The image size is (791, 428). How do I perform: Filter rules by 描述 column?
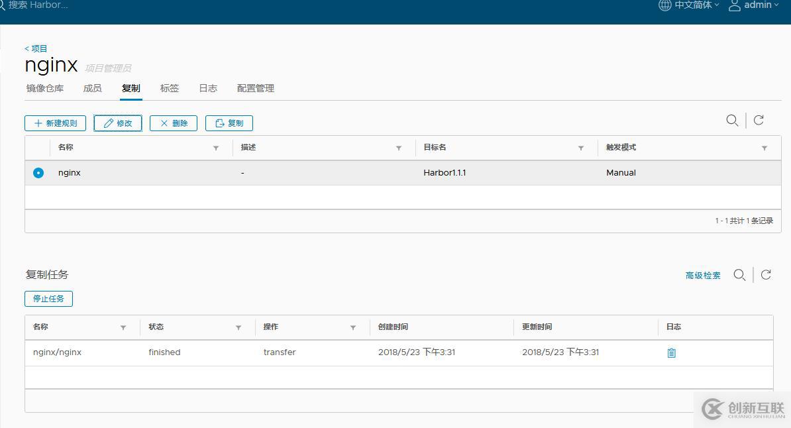tap(399, 148)
